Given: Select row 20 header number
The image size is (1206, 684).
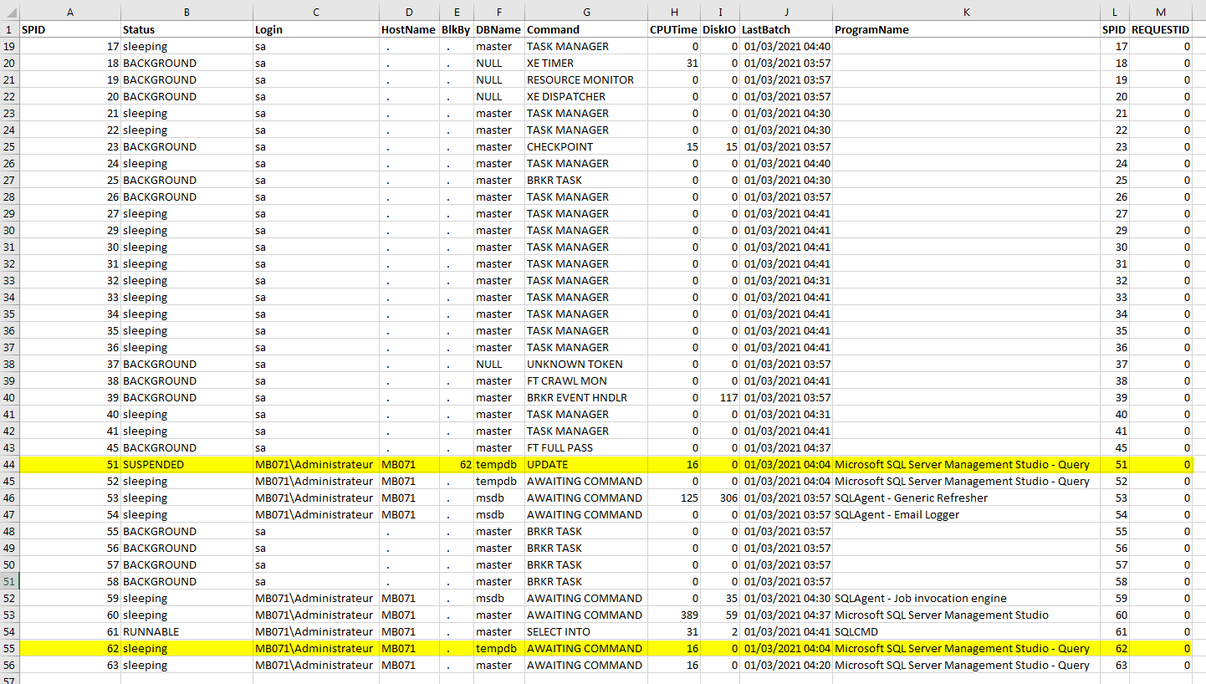Looking at the screenshot, I should (x=10, y=63).
